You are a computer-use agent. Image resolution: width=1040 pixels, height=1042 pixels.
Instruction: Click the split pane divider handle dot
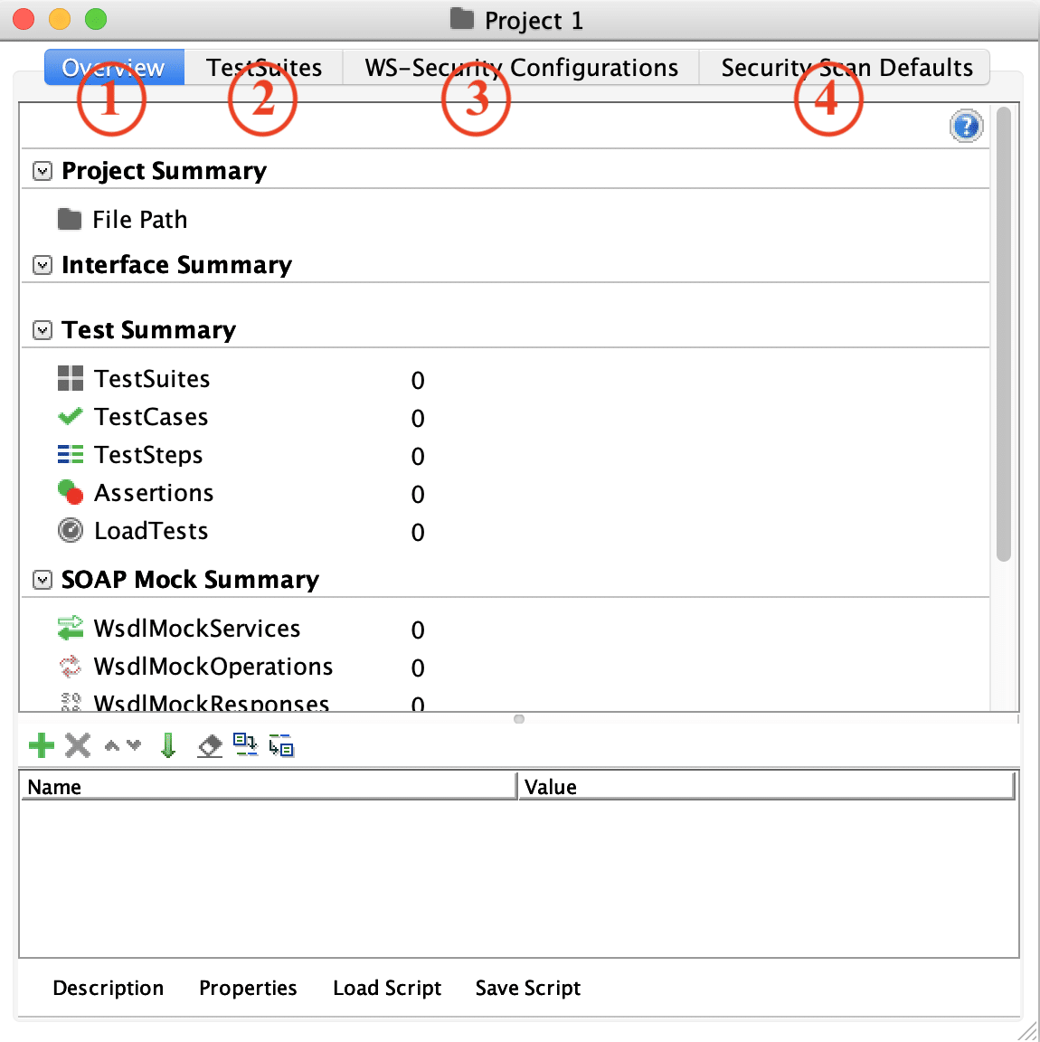pos(519,719)
